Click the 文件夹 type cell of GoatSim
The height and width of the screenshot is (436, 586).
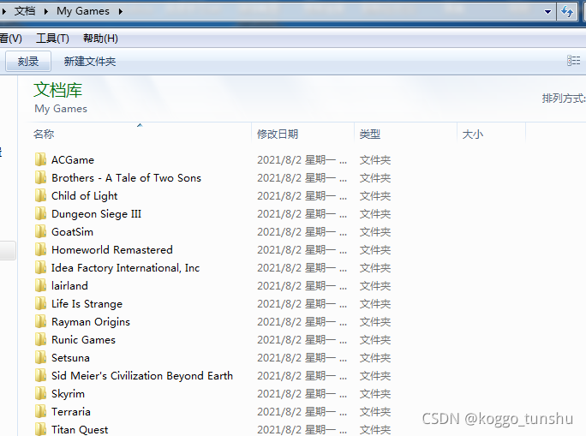[375, 231]
